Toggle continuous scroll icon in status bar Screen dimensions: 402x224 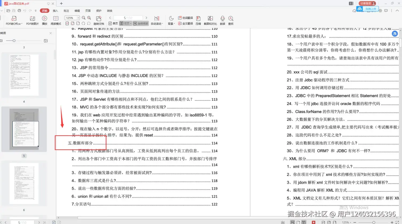click(293, 222)
